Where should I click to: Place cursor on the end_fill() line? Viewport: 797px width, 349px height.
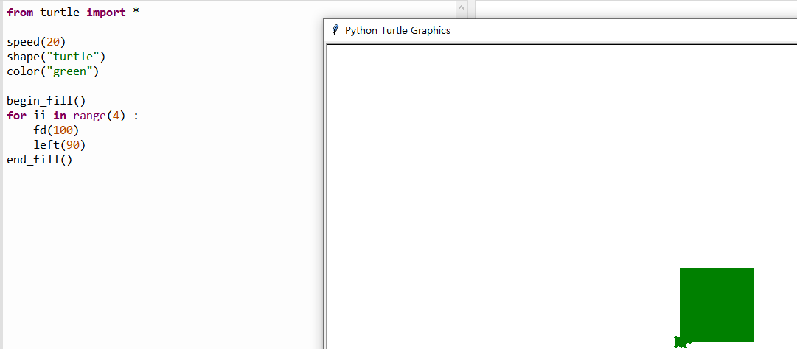40,159
